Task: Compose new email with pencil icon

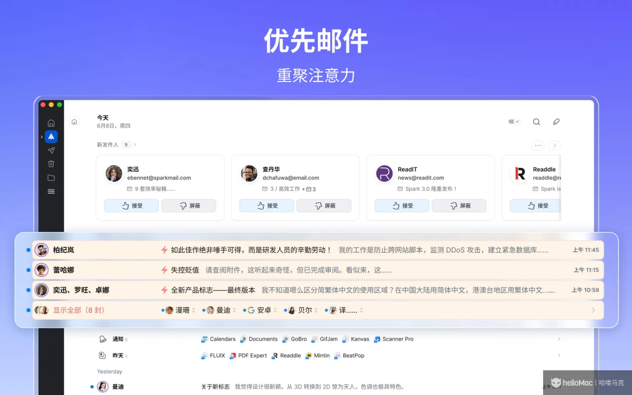Action: pos(556,122)
